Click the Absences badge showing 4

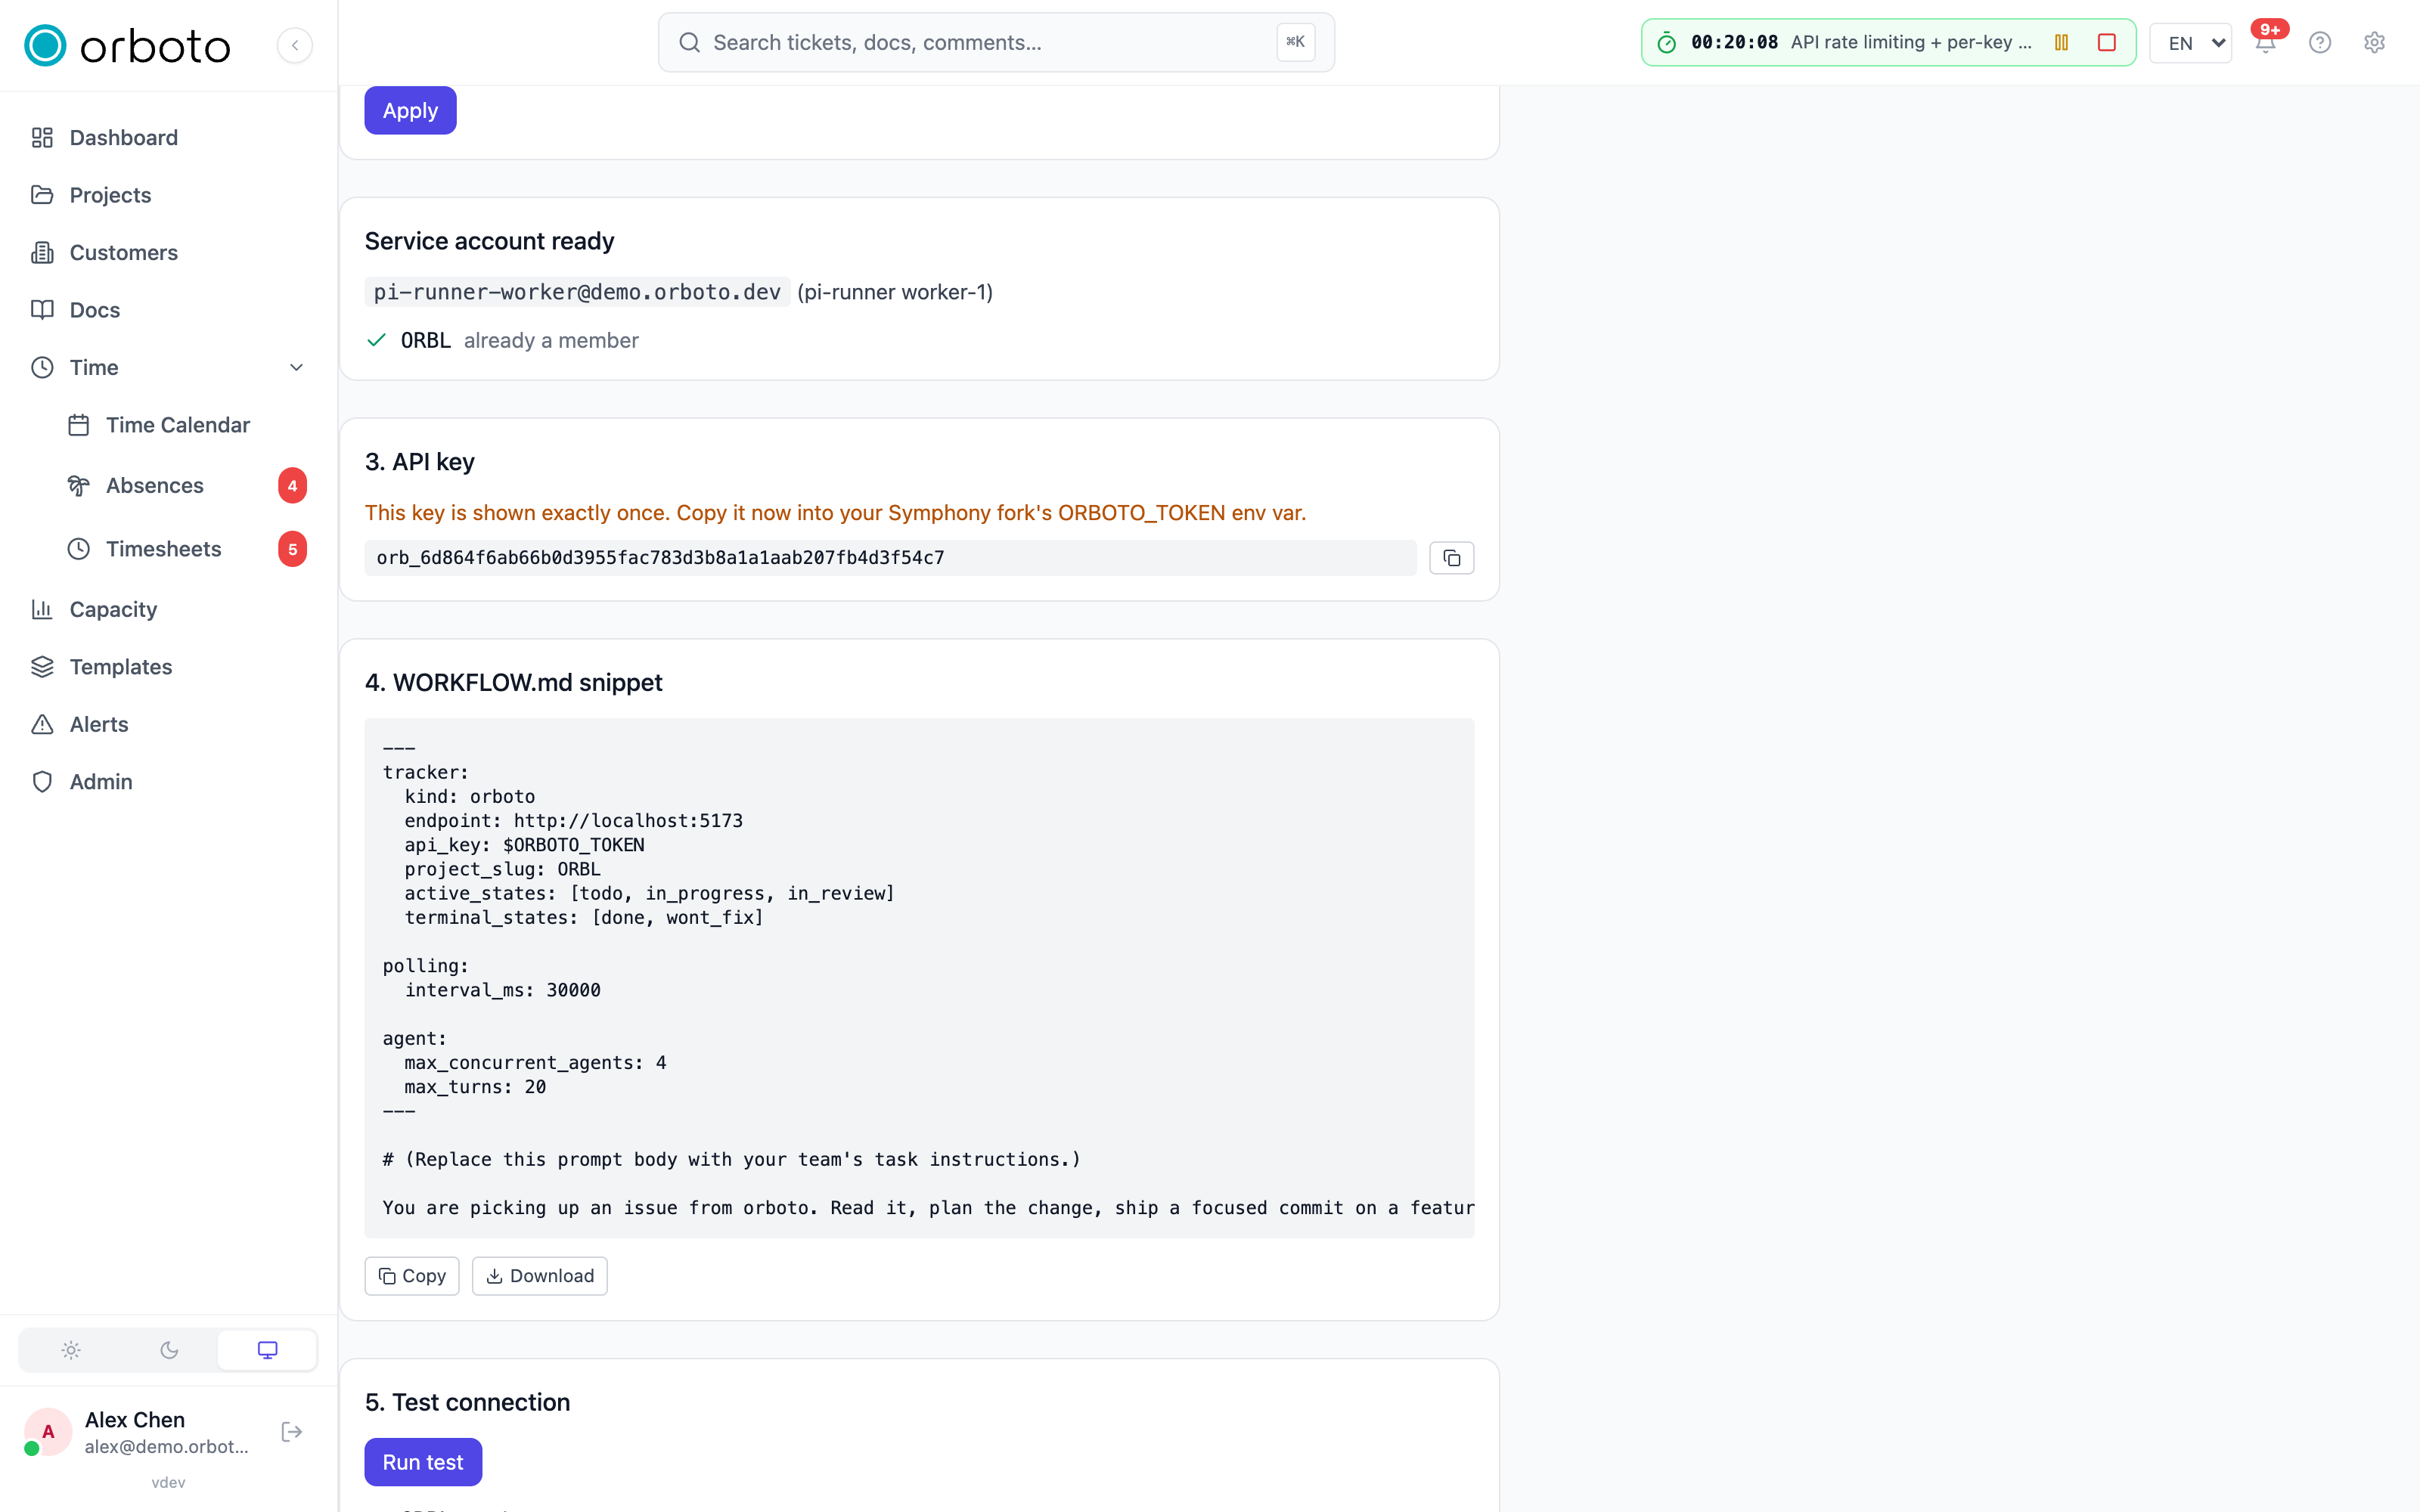pos(292,486)
